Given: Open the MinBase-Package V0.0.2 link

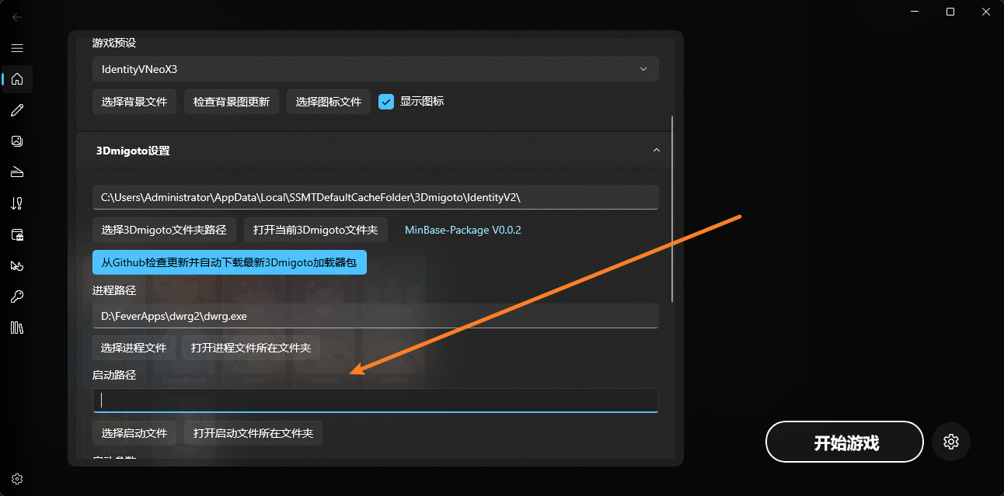Looking at the screenshot, I should pos(462,230).
